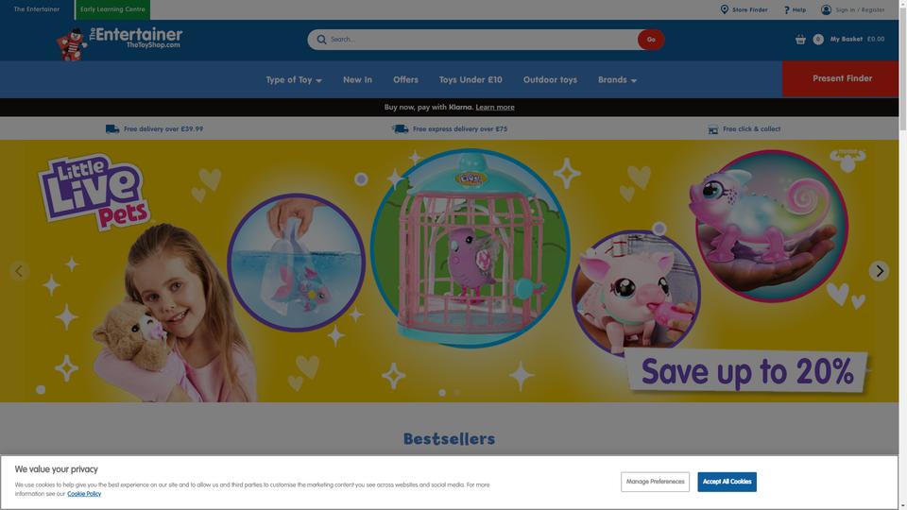The height and width of the screenshot is (510, 907).
Task: Show next banner slide arrow
Action: point(880,271)
